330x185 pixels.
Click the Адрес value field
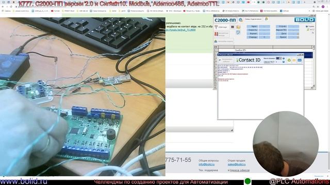pos(265,26)
